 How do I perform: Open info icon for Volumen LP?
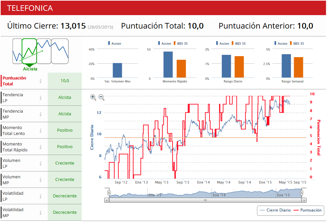[x=41, y=163]
